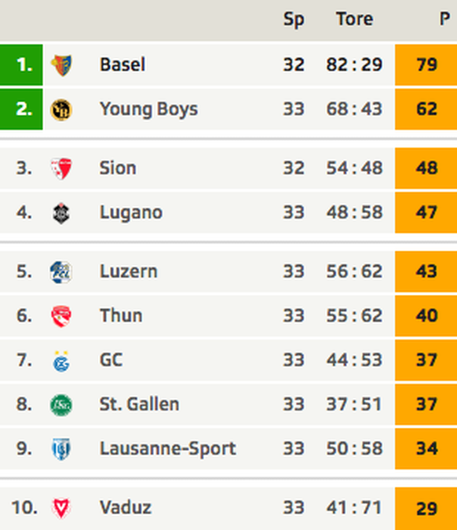457x530 pixels.
Task: Click the Sp column header
Action: tap(294, 20)
